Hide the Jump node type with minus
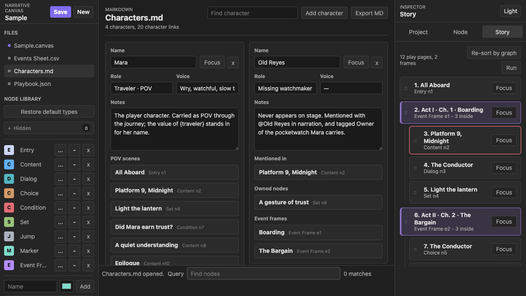Screen dimensions: 526x296 (x=74, y=237)
